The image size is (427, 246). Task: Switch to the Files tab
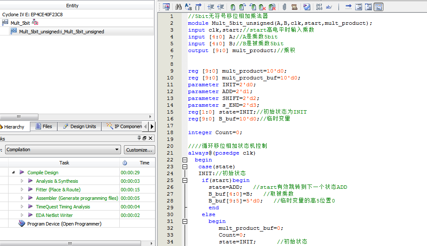click(x=44, y=126)
